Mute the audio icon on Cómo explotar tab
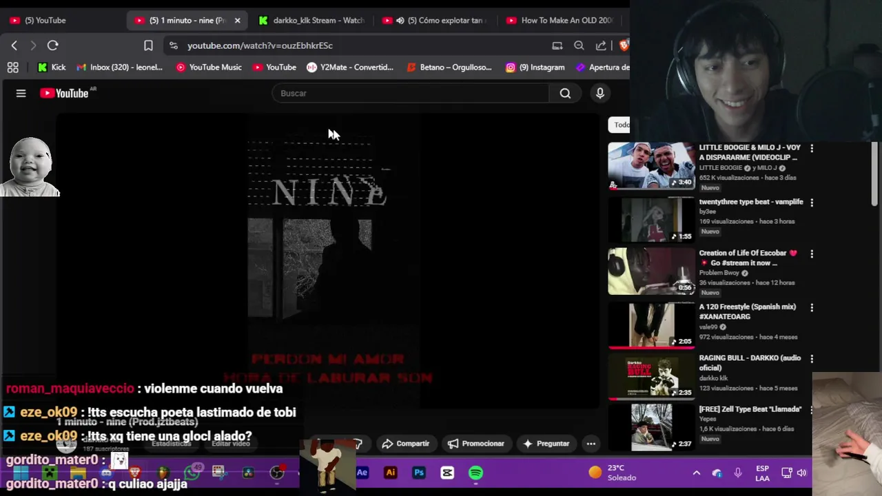The width and height of the screenshot is (882, 496). 400,21
